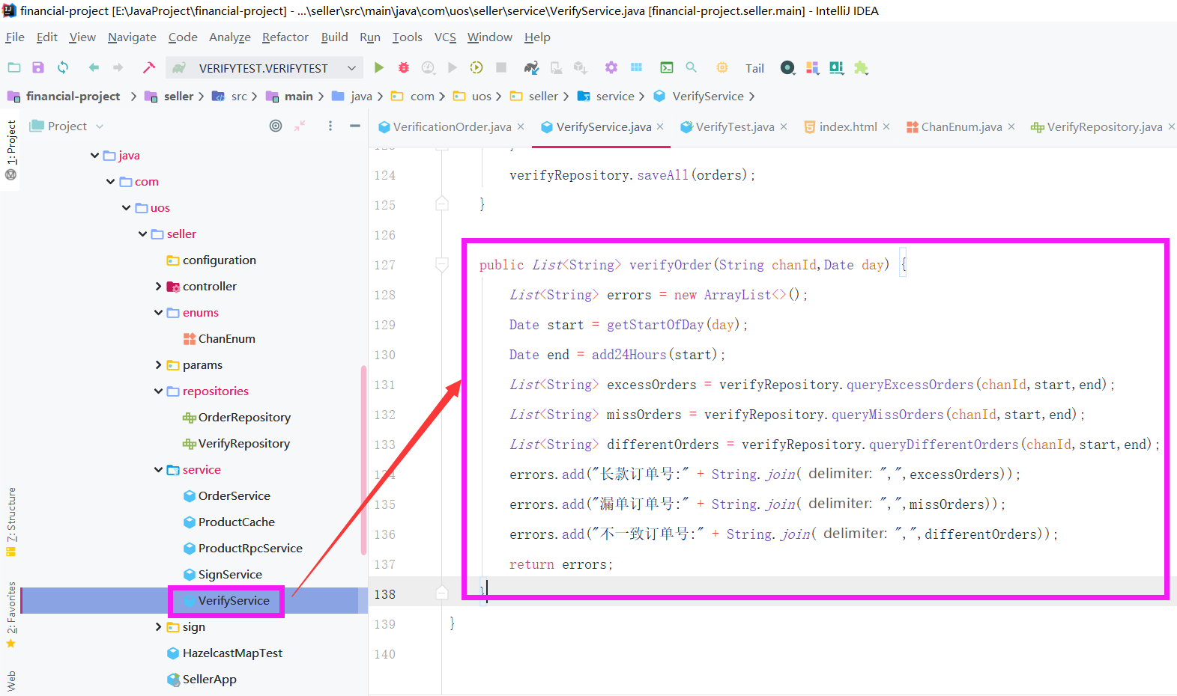This screenshot has width=1177, height=696.
Task: Select OrderService in the project tree
Action: [234, 496]
